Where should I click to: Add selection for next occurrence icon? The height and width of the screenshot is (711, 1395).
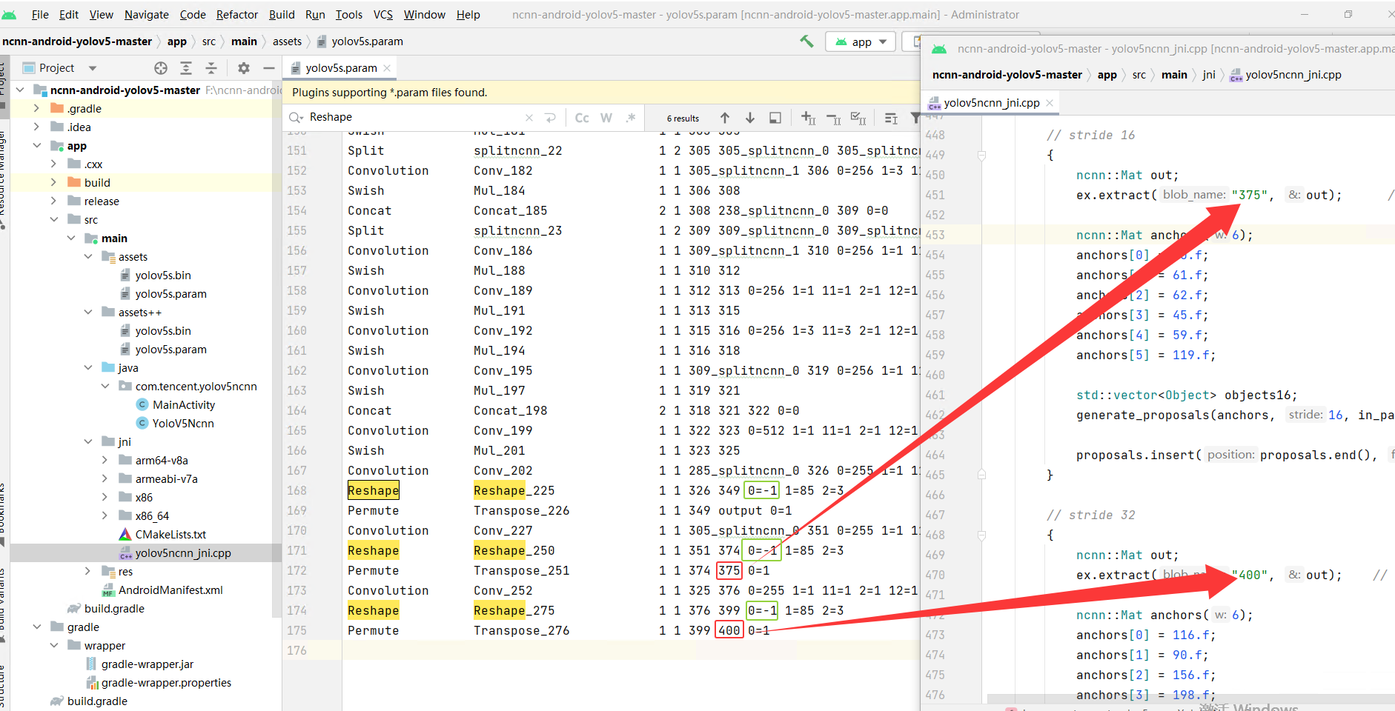(809, 118)
